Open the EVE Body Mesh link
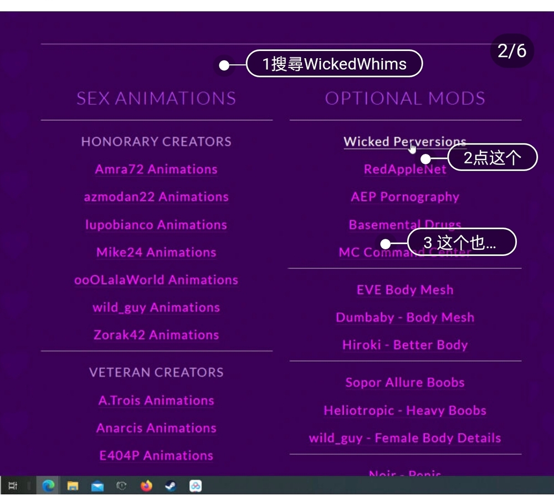This screenshot has height=499, width=554. click(405, 290)
